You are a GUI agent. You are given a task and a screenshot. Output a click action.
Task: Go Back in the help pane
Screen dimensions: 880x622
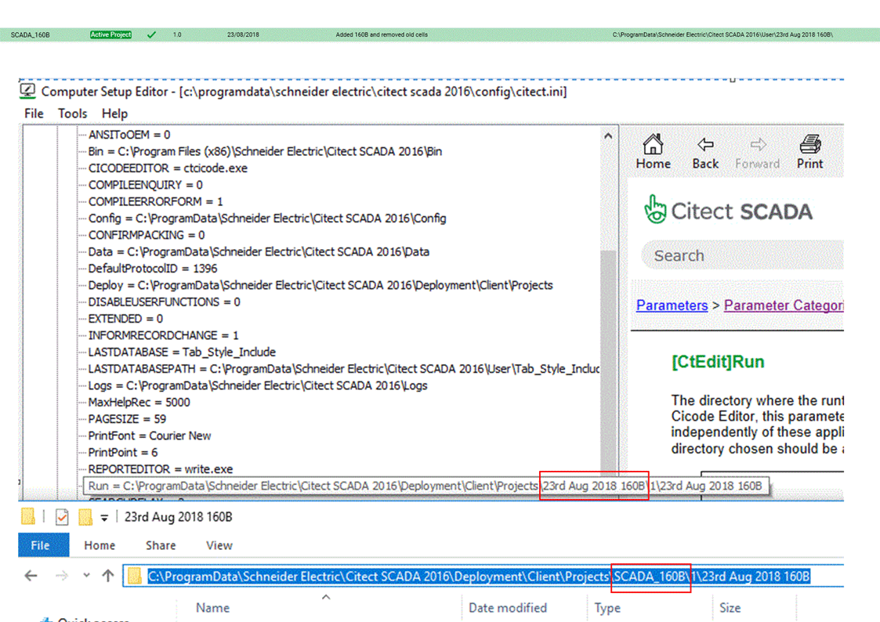point(705,145)
